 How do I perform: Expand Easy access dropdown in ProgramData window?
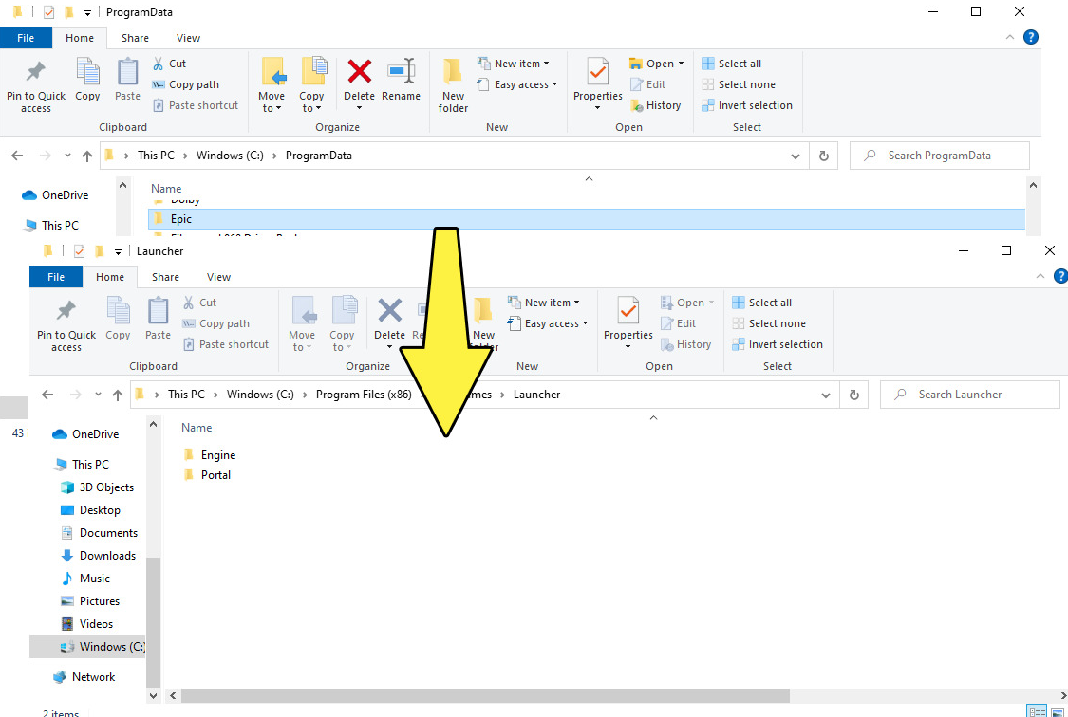(x=554, y=85)
